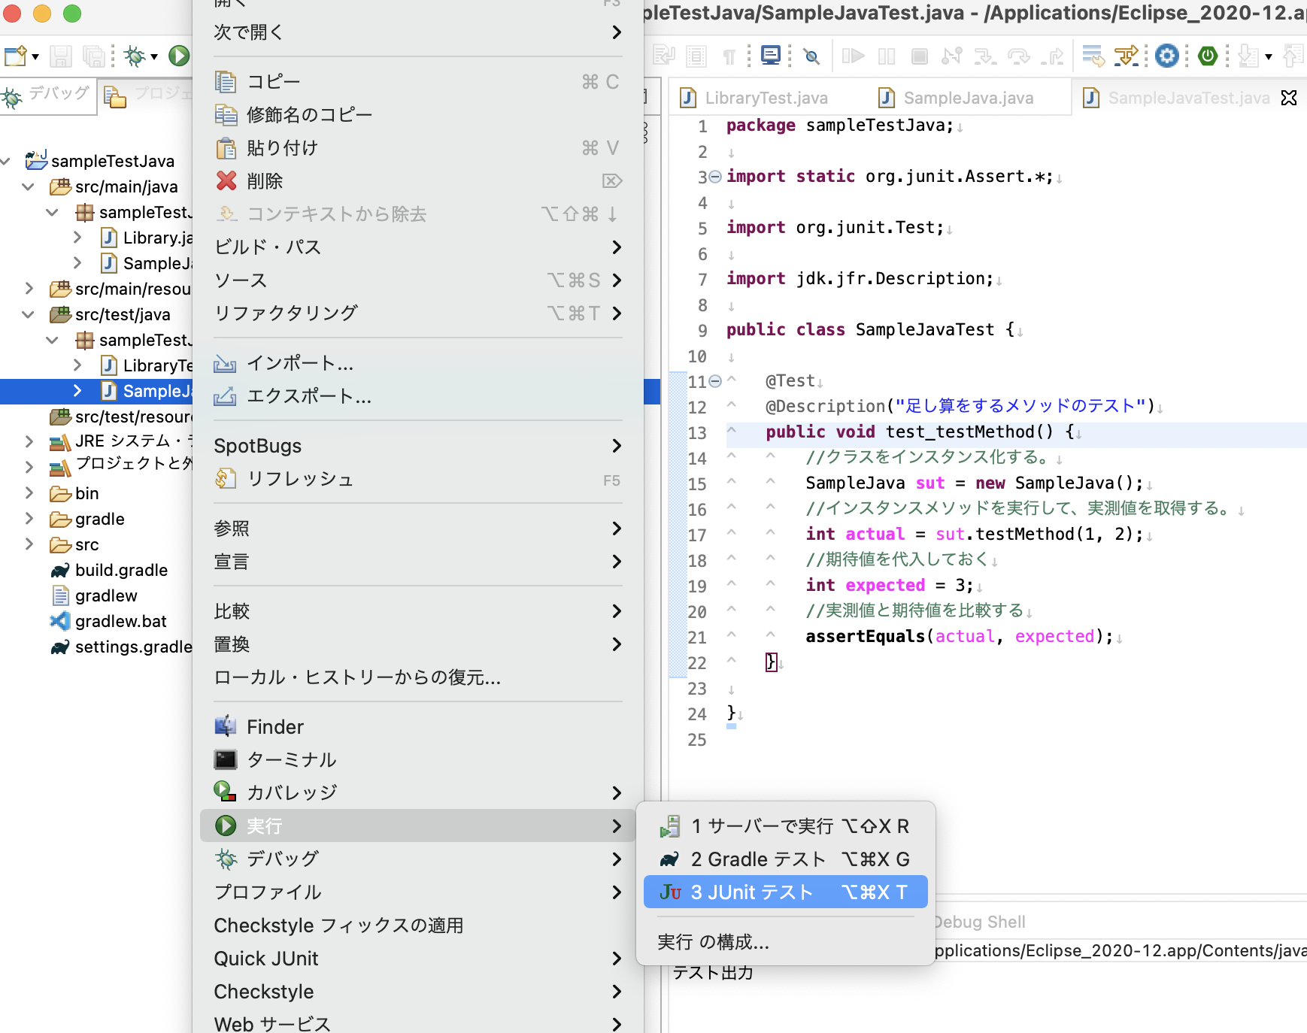Toggle Show Whitespace Characters pilcrow button
Screen dimensions: 1307x1033
tap(729, 56)
